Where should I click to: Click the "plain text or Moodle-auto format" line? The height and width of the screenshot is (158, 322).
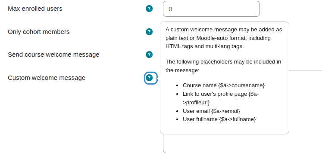click(x=218, y=38)
